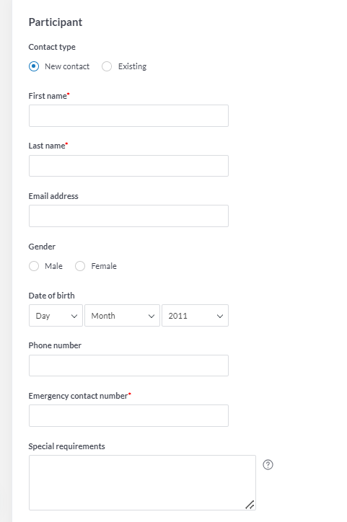Click the Day dropdown chevron arrow
The width and height of the screenshot is (347, 522).
click(74, 316)
